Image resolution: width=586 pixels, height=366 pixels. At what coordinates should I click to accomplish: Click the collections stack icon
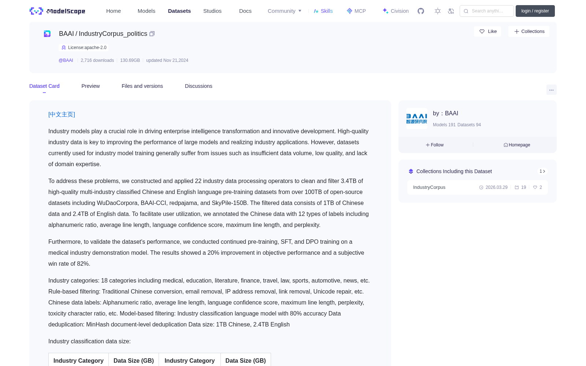411,171
